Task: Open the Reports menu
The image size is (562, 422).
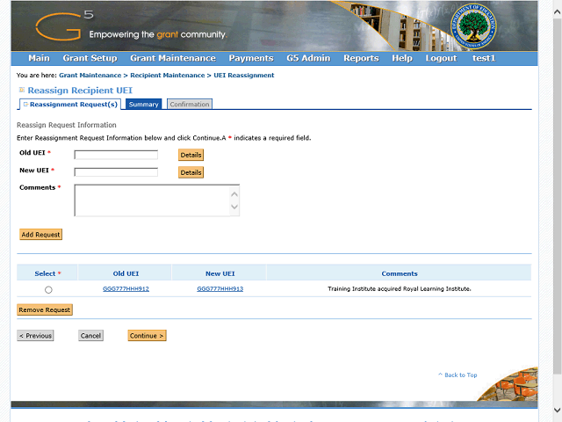Action: pos(361,58)
